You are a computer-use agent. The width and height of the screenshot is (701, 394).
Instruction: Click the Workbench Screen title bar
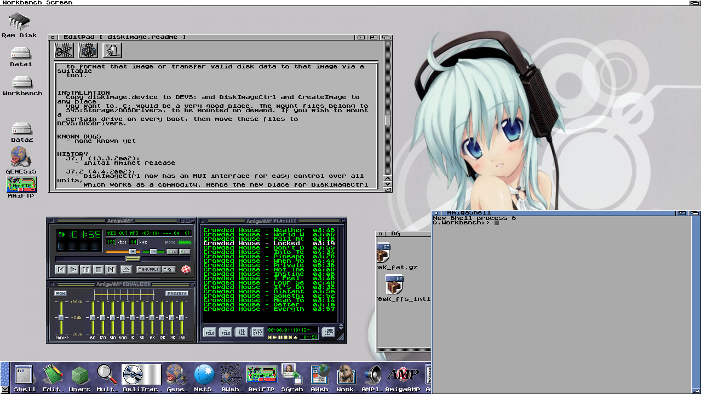350,3
